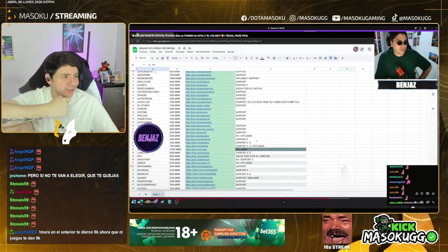Click the add sheet plus button
The height and width of the screenshot is (252, 448).
pos(139,194)
